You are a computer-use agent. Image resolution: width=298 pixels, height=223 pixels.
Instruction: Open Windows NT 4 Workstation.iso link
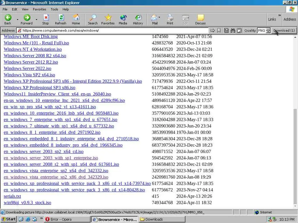pos(33,49)
